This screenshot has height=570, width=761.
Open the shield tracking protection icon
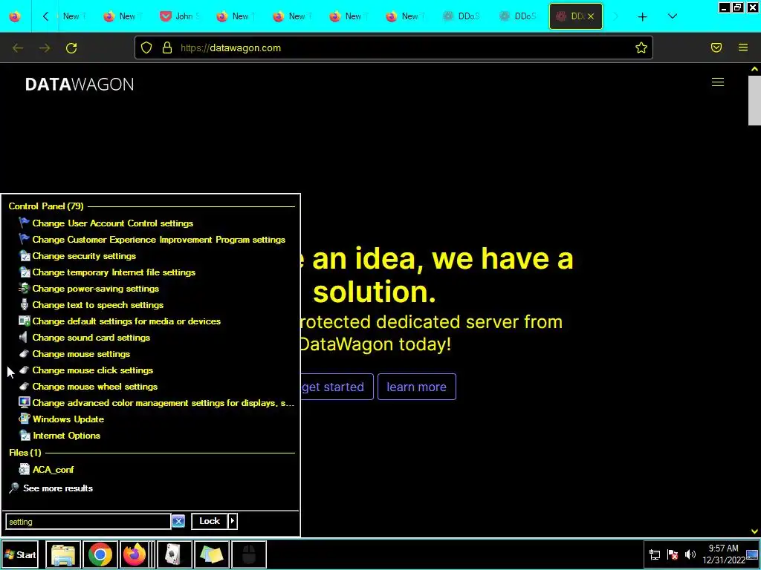[x=146, y=47]
